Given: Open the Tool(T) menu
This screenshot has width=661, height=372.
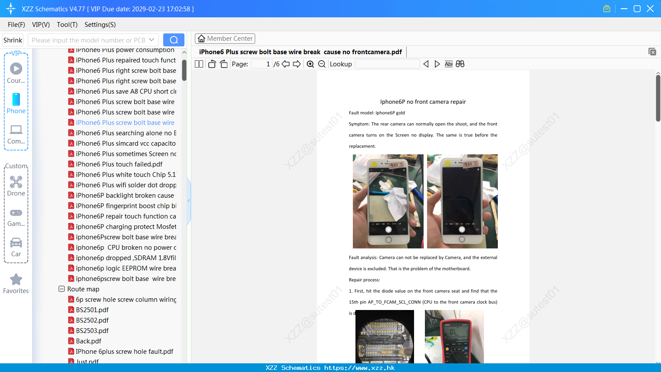Looking at the screenshot, I should tap(67, 25).
